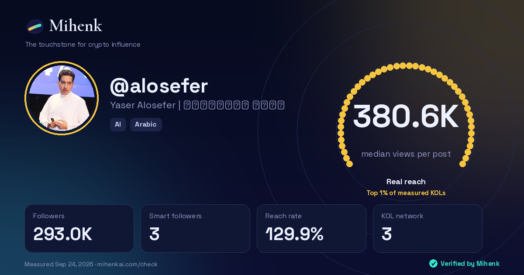Click 'Verified by Mihenk' text
This screenshot has width=524, height=275.
click(x=470, y=264)
